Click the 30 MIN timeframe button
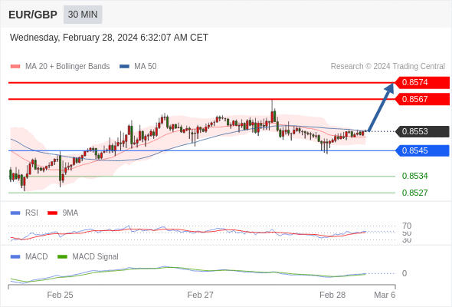The height and width of the screenshot is (307, 452). [x=83, y=15]
